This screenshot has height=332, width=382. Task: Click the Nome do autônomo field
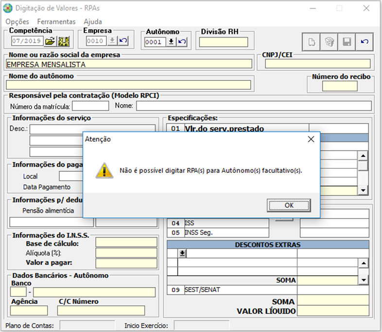point(128,85)
